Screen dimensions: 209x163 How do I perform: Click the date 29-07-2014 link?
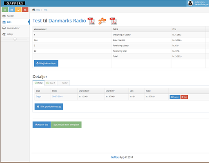click(x=57, y=97)
